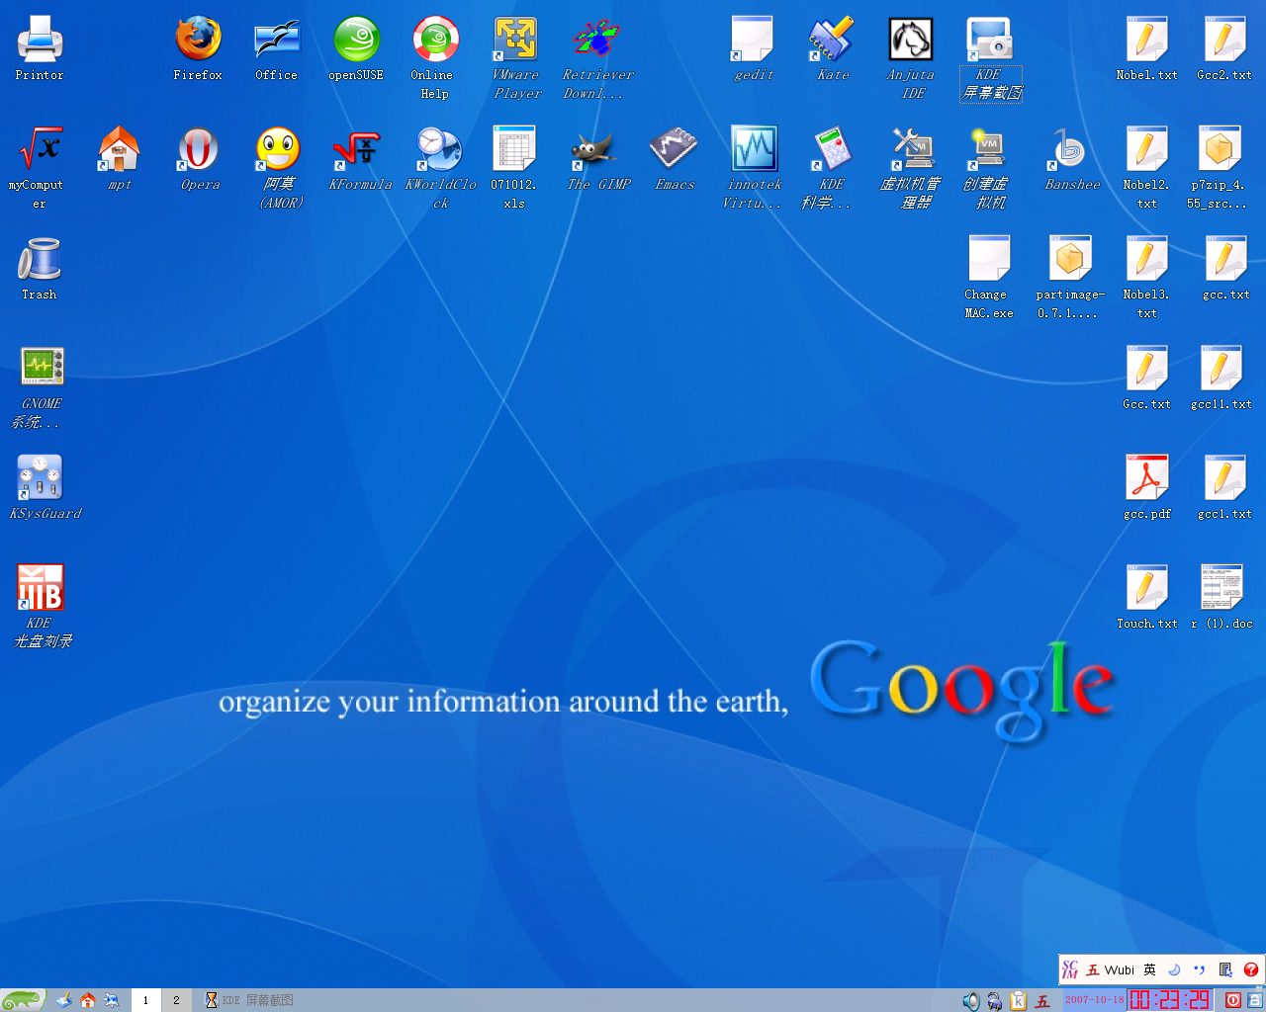Open the volume speaker tray icon
This screenshot has height=1012, width=1266.
970,1001
